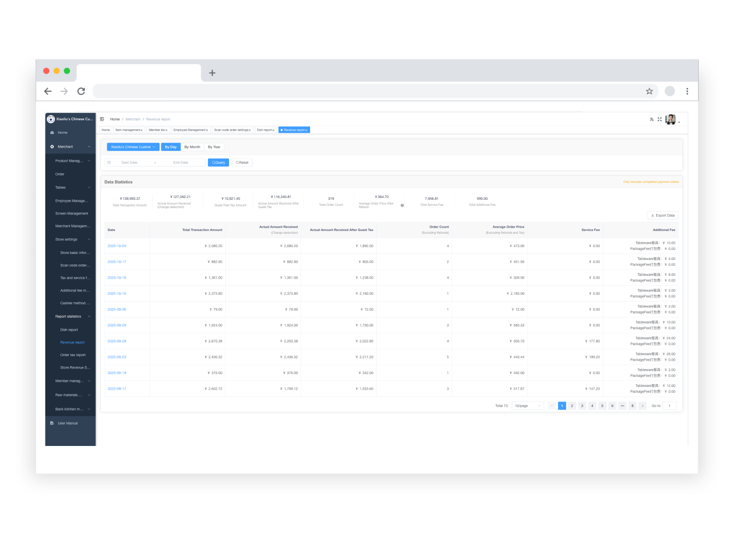Select the Home icon in the sidebar

point(52,132)
